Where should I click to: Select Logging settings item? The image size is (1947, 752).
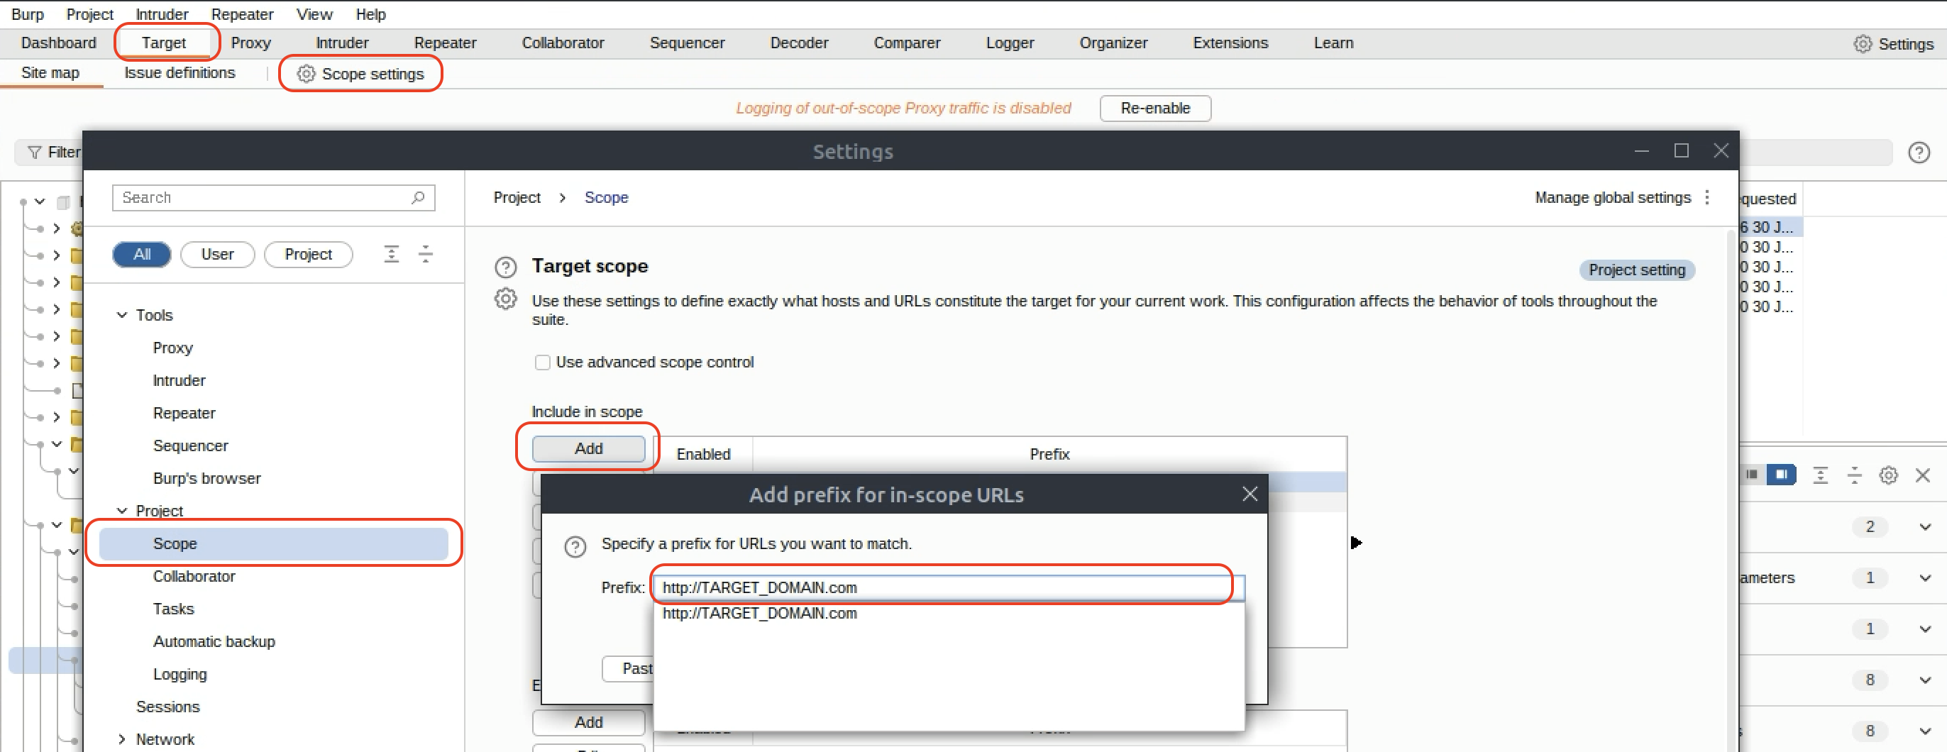pos(179,674)
